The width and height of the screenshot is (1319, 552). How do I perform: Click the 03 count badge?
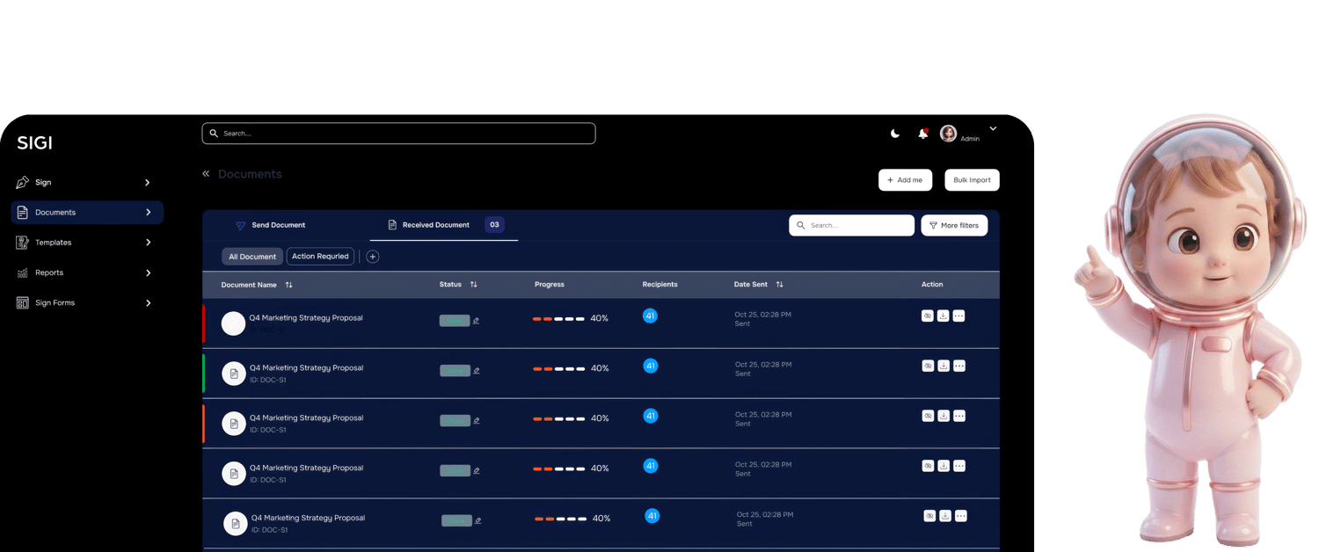pos(494,225)
